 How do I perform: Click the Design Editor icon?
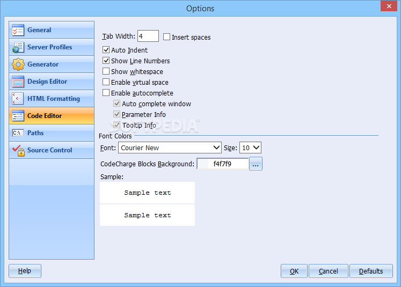tap(18, 82)
